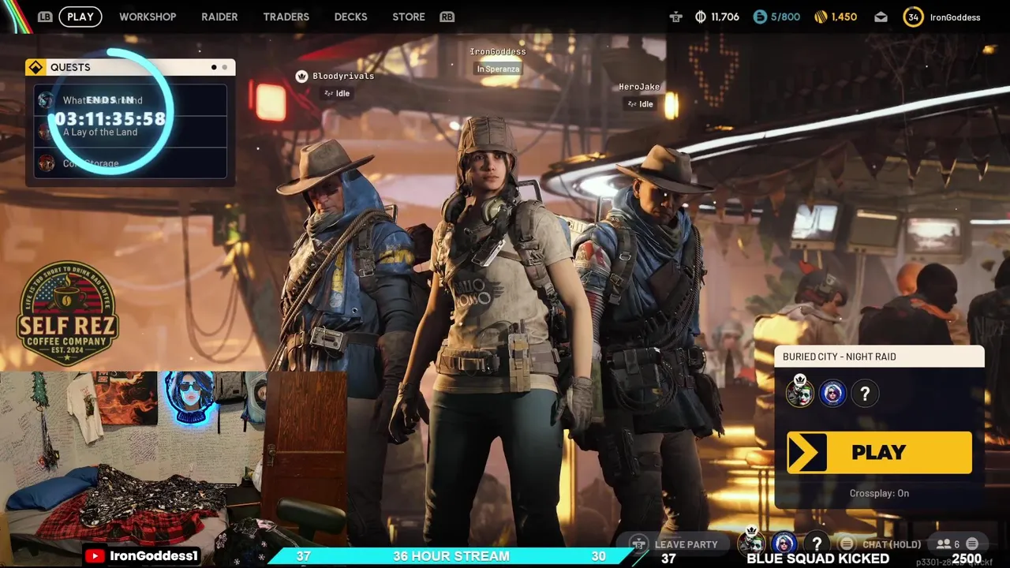Click the CHAT (HOLD) button
Viewport: 1010px width, 568px height.
[892, 544]
